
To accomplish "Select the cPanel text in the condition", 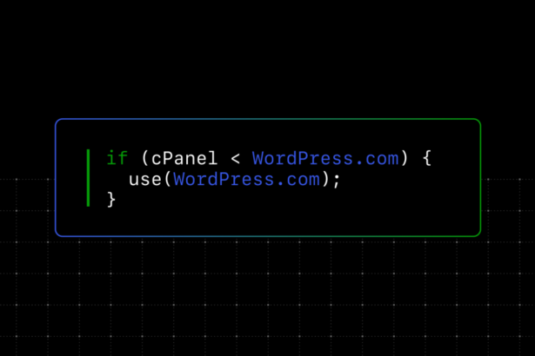I will coord(184,158).
